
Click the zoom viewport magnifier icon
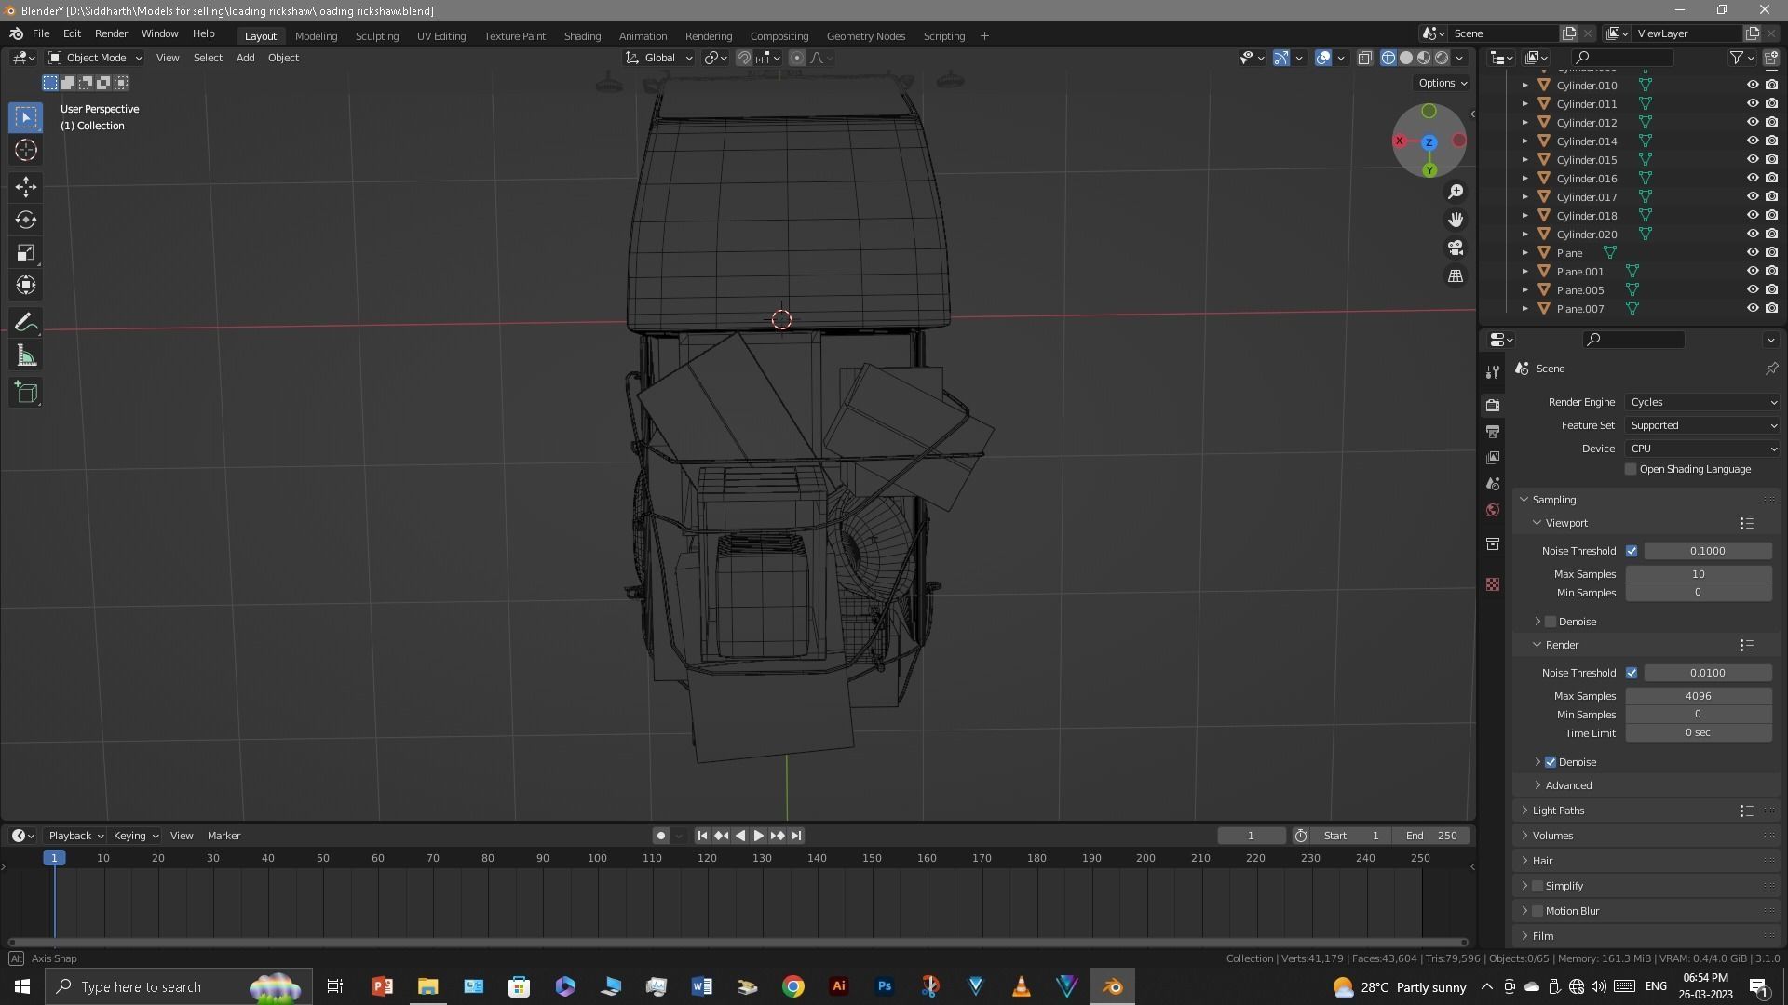(x=1456, y=192)
